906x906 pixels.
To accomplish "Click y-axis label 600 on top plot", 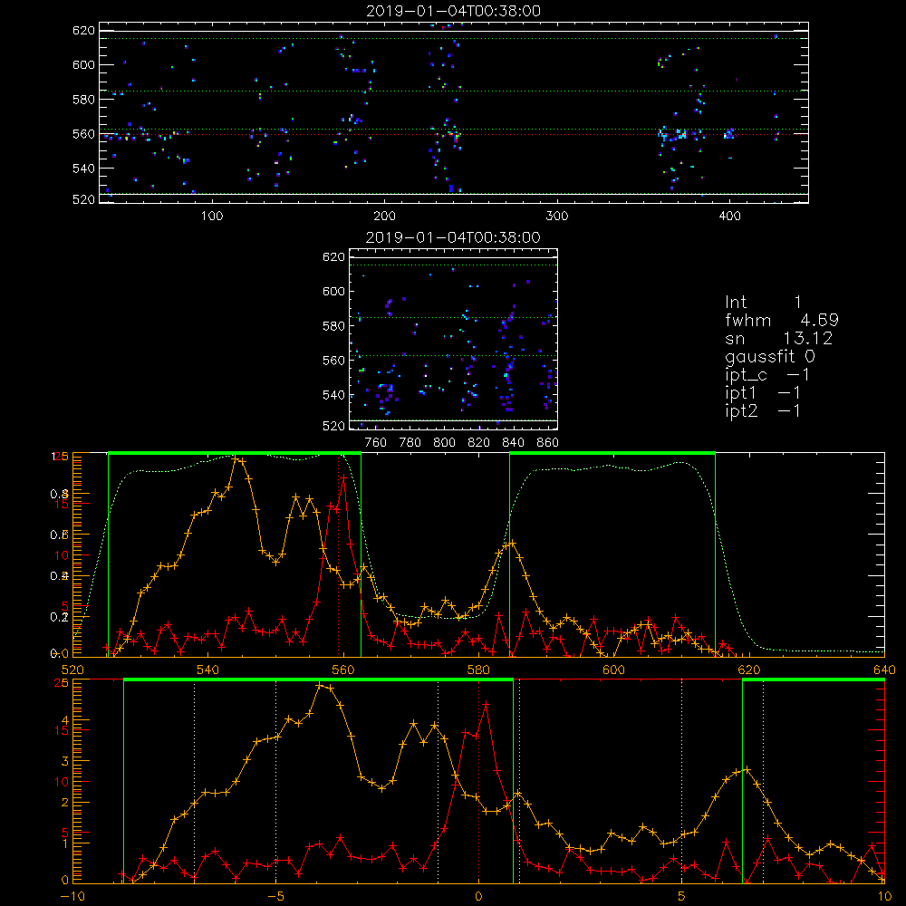I will point(83,64).
